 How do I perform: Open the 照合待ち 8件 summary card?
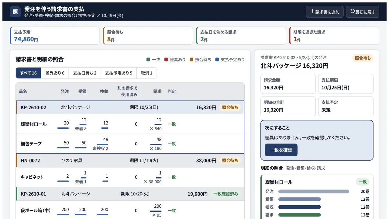(148, 36)
